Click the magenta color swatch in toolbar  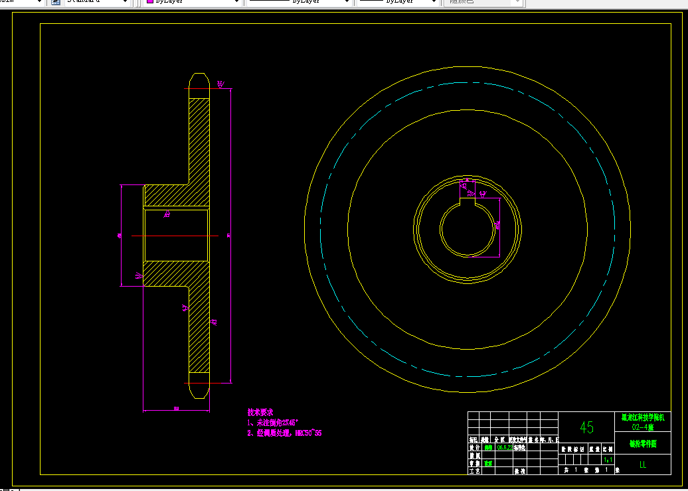[x=150, y=2]
